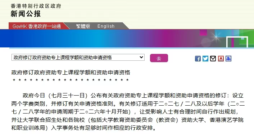This screenshot has width=254, height=134.
Task: Click paragraph line starting 两个学费类别
Action: click(x=128, y=103)
